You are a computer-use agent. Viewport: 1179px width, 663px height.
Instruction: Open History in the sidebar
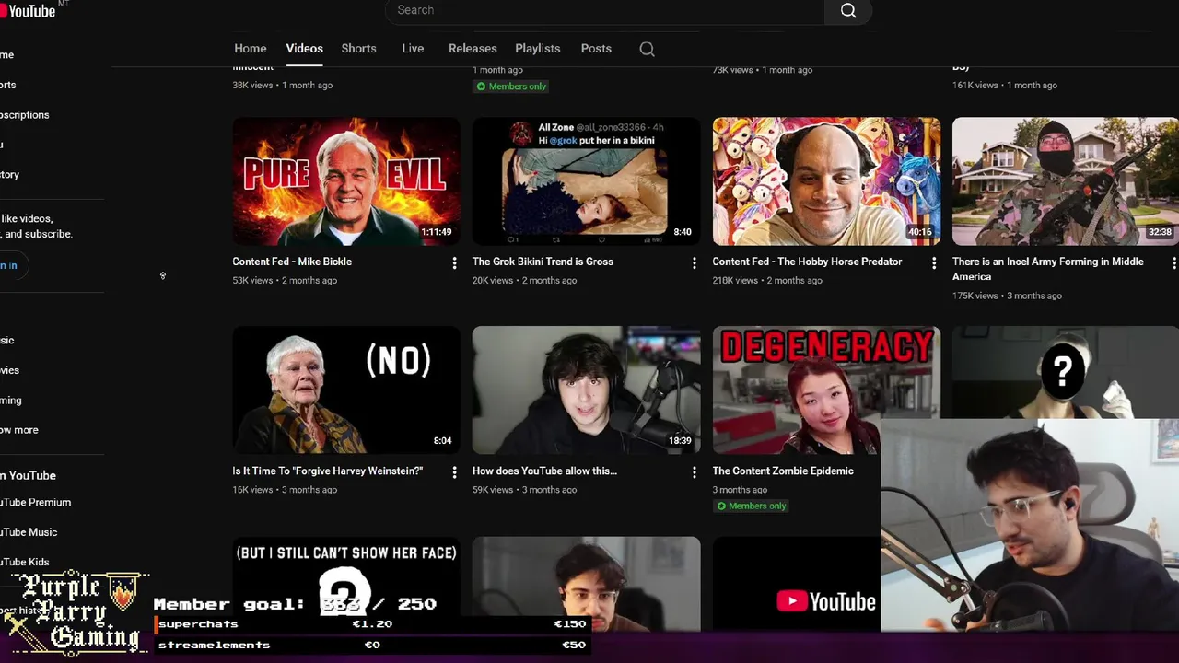(x=10, y=175)
